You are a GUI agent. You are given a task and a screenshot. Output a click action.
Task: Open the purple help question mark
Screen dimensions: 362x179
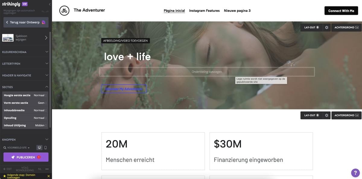(x=356, y=173)
